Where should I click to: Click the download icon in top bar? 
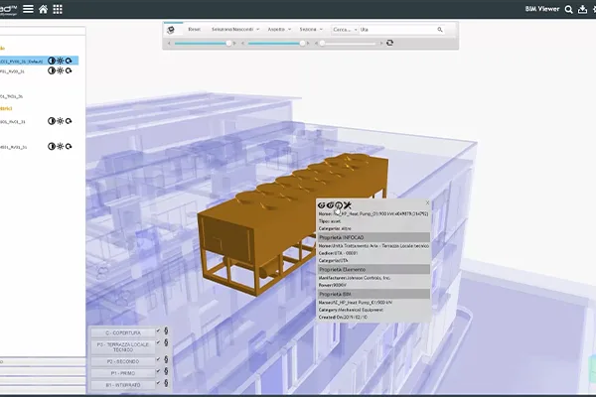pos(582,10)
